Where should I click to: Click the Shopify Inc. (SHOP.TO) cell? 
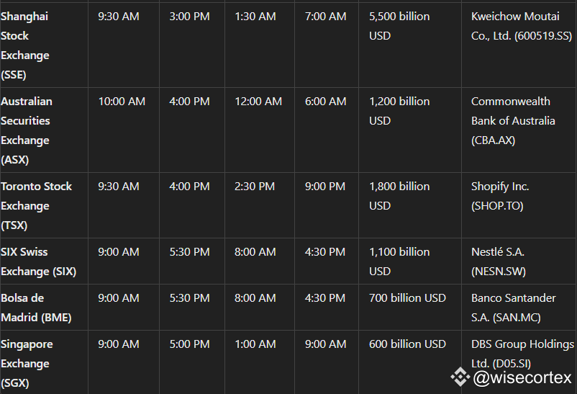[x=519, y=205]
